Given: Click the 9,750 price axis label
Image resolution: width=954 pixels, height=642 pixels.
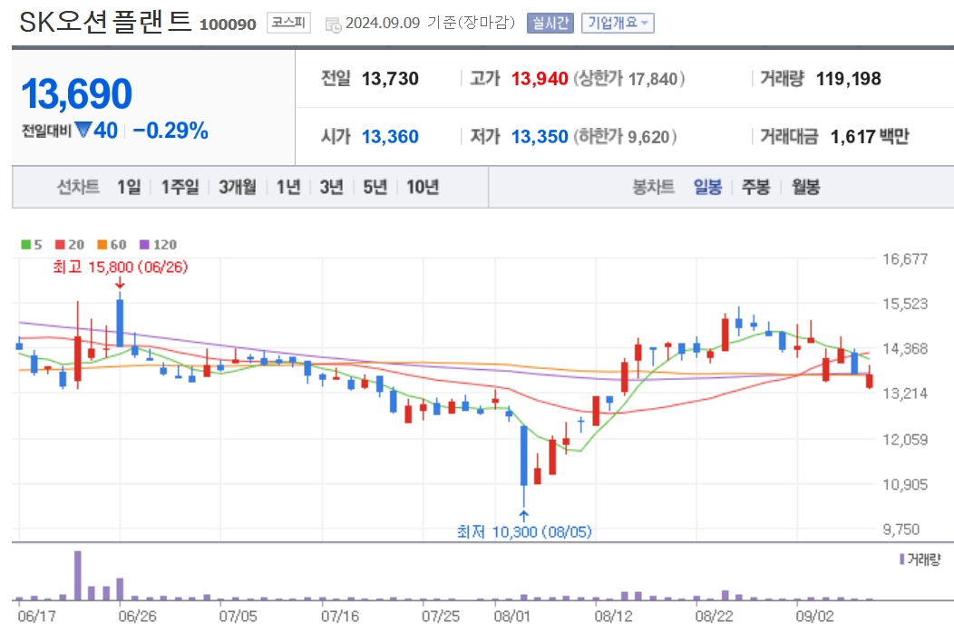Looking at the screenshot, I should tap(901, 530).
